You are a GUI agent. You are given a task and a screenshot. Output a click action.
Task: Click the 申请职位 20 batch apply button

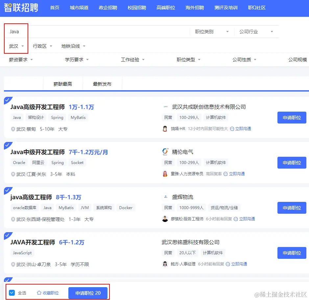pyautogui.click(x=88, y=293)
